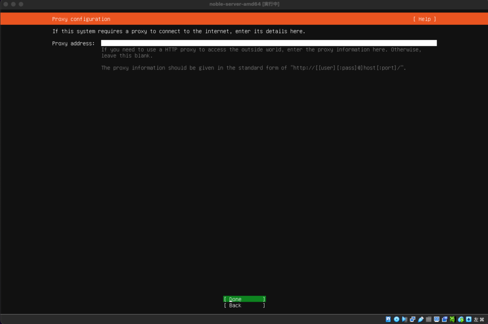The height and width of the screenshot is (324, 488).
Task: Click the mouse integration status icon
Action: [x=461, y=319]
